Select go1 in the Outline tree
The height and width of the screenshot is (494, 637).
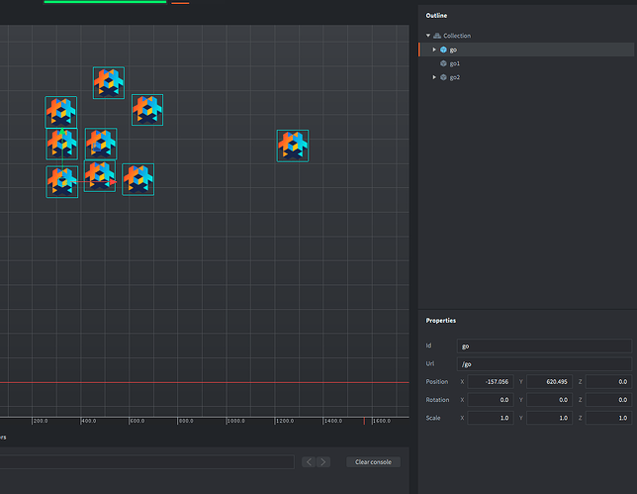pos(455,63)
